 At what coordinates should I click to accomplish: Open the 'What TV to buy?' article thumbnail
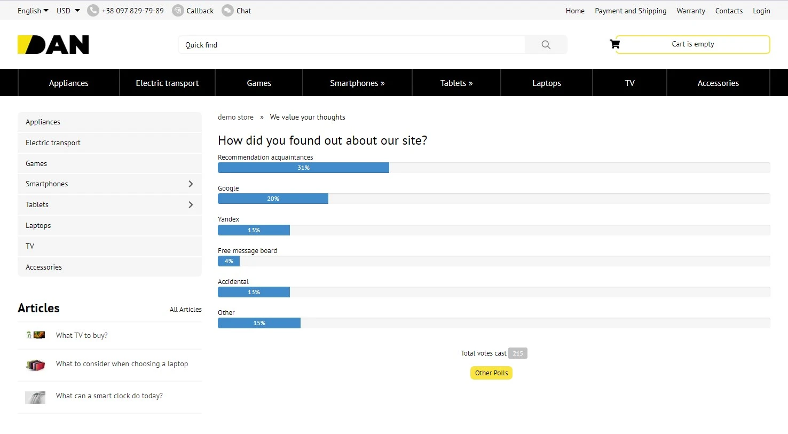tap(35, 335)
